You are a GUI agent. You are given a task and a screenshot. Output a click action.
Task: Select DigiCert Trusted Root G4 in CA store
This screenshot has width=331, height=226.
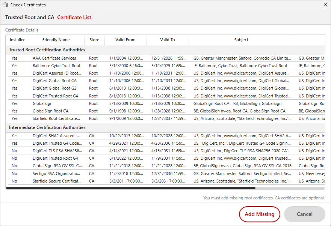166,159
